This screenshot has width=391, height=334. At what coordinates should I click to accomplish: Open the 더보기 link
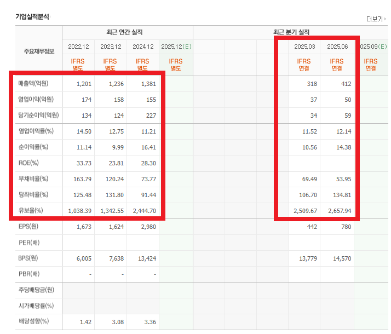[x=375, y=19]
